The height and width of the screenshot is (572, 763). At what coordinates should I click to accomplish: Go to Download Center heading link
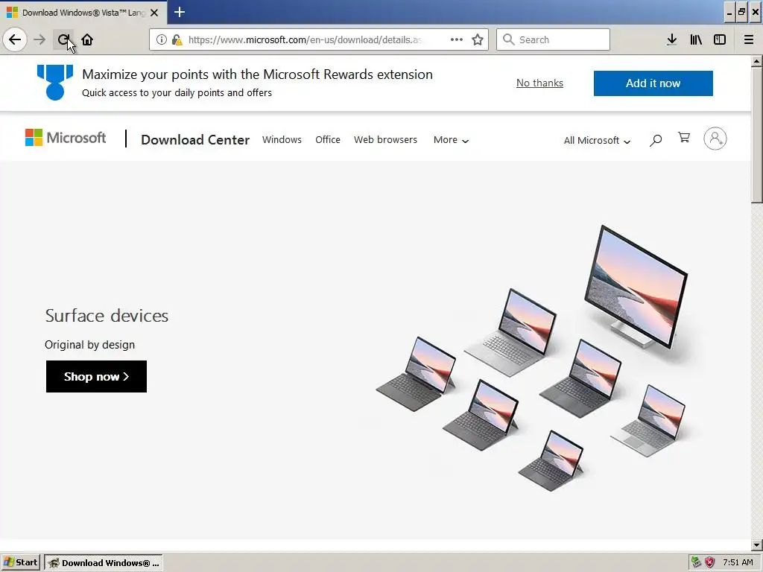pos(195,139)
